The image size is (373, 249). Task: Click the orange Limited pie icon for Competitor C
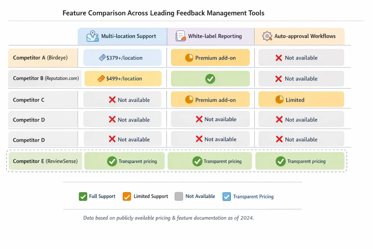(x=279, y=100)
